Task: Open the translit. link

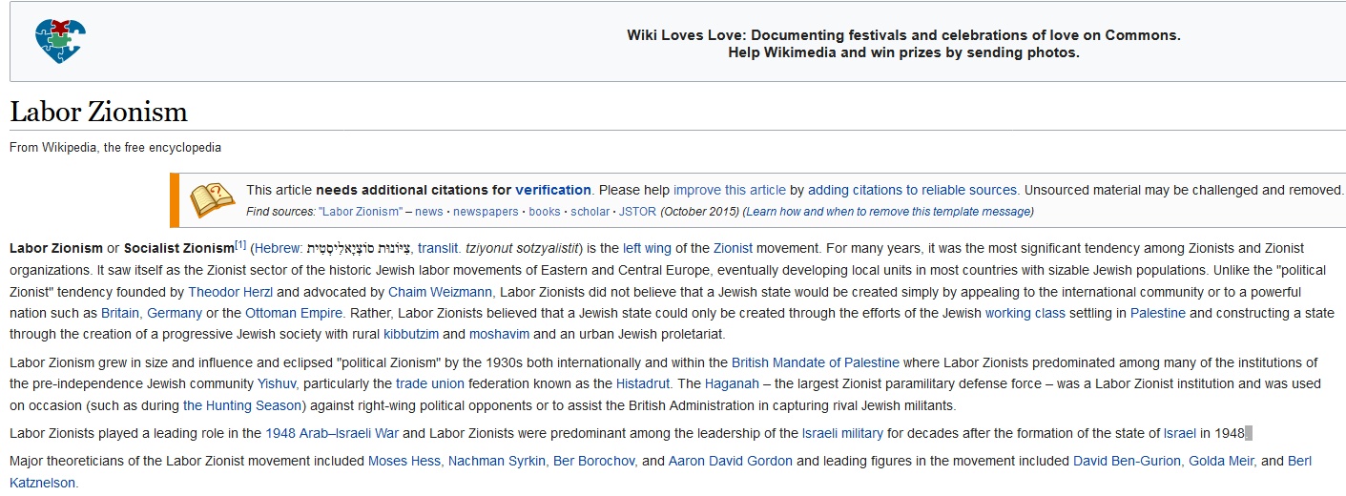Action: point(440,249)
